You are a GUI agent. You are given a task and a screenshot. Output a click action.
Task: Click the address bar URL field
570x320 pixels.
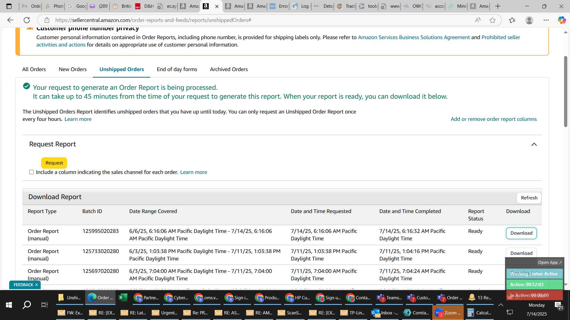coord(261,20)
